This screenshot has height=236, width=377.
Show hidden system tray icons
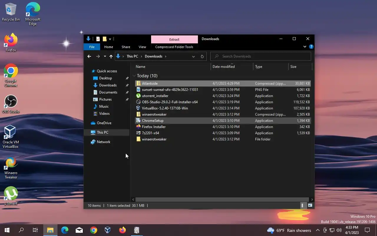pos(318,230)
